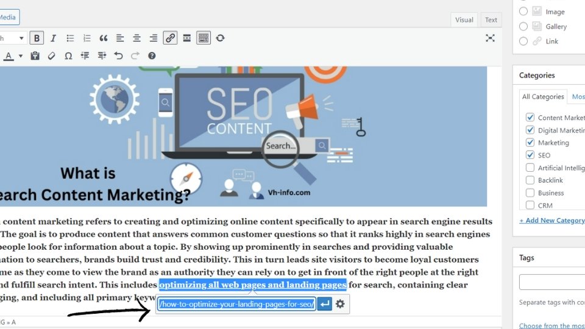585x329 pixels.
Task: Enter distraction-free fullscreen mode
Action: 490,38
